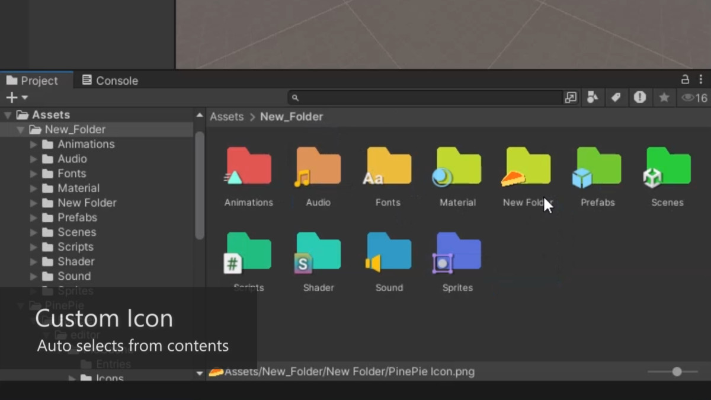Select the purple Sprites folder icon

(457, 252)
